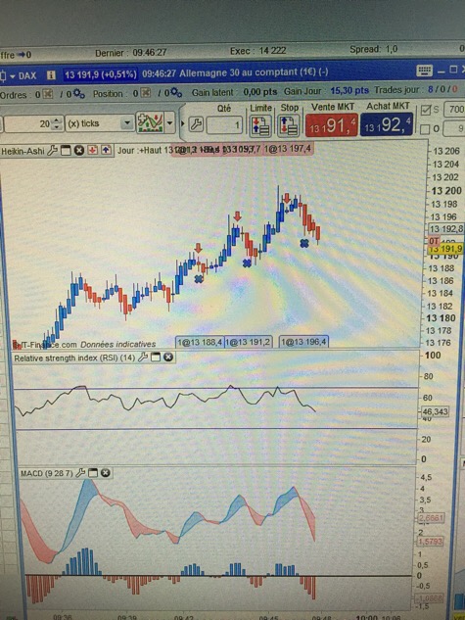The height and width of the screenshot is (620, 465).
Task: Cancel orders icon next to Ordres 0
Action: coord(48,94)
